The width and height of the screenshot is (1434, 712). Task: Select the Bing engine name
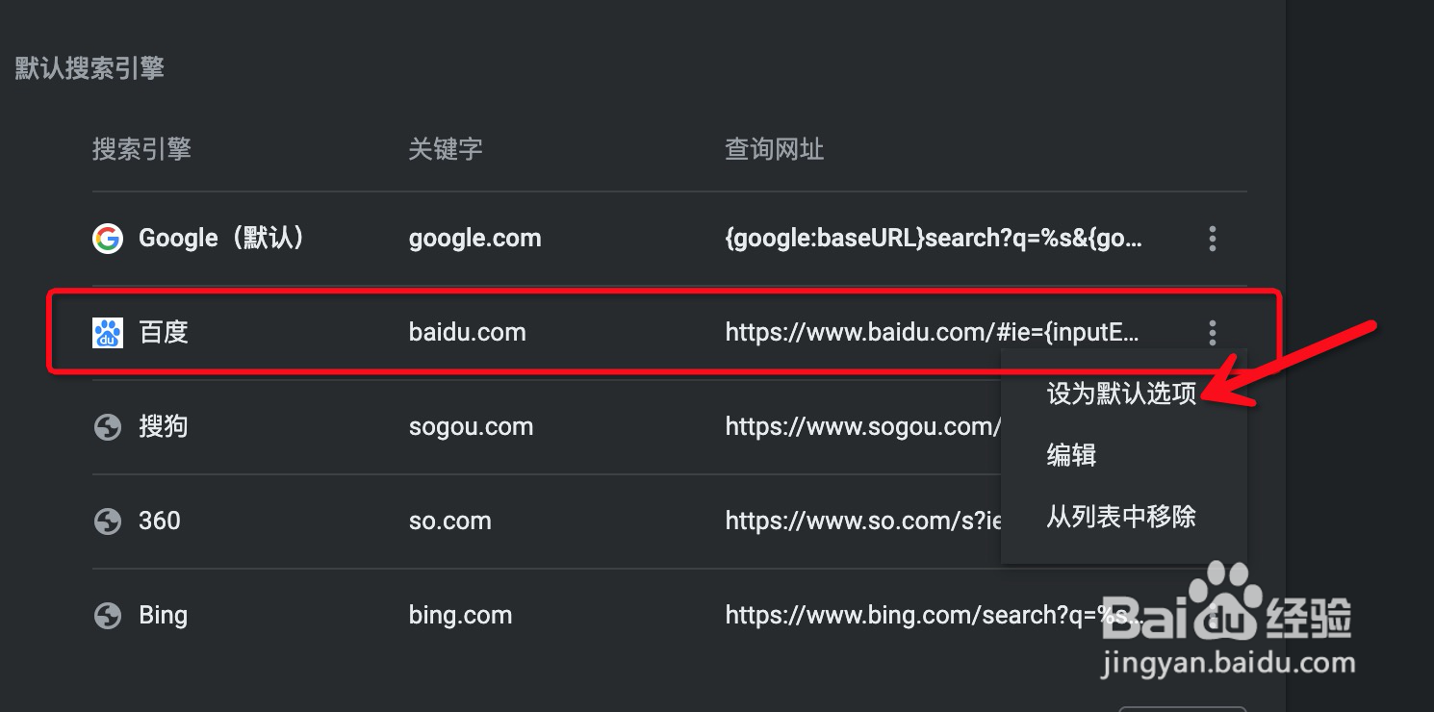pyautogui.click(x=163, y=616)
